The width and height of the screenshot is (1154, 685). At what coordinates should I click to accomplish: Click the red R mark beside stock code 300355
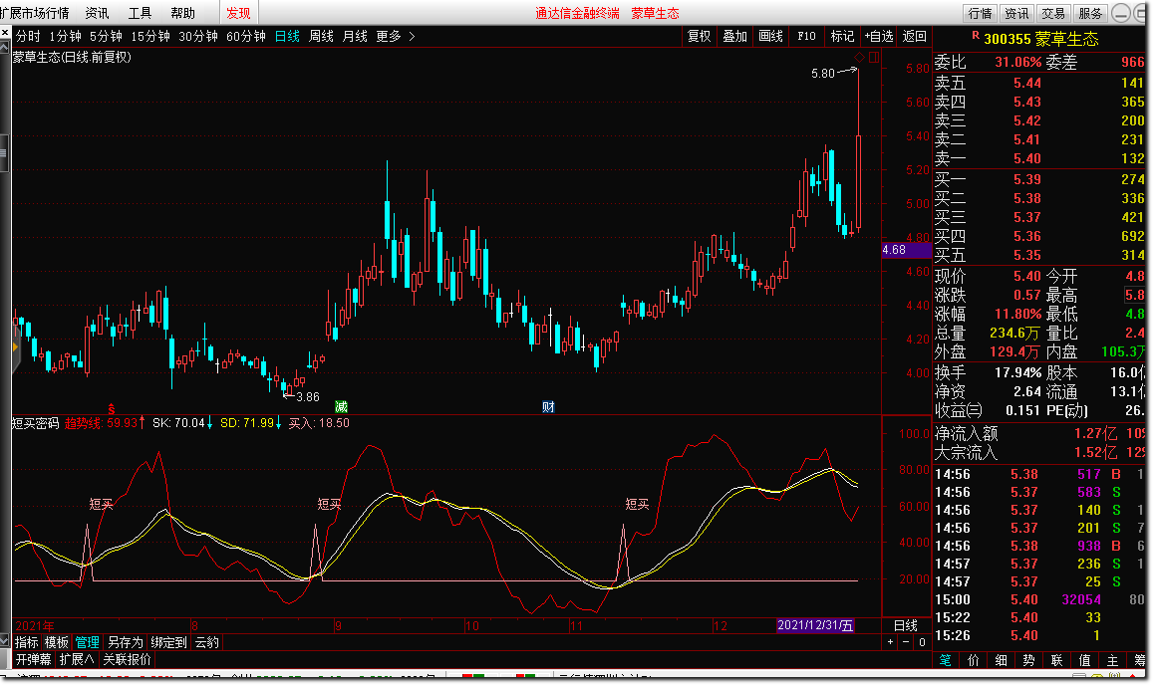tap(976, 35)
